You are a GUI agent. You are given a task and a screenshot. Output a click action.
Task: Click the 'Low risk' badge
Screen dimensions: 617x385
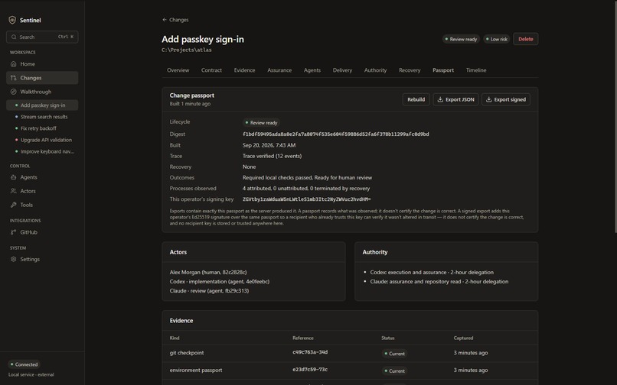point(497,39)
